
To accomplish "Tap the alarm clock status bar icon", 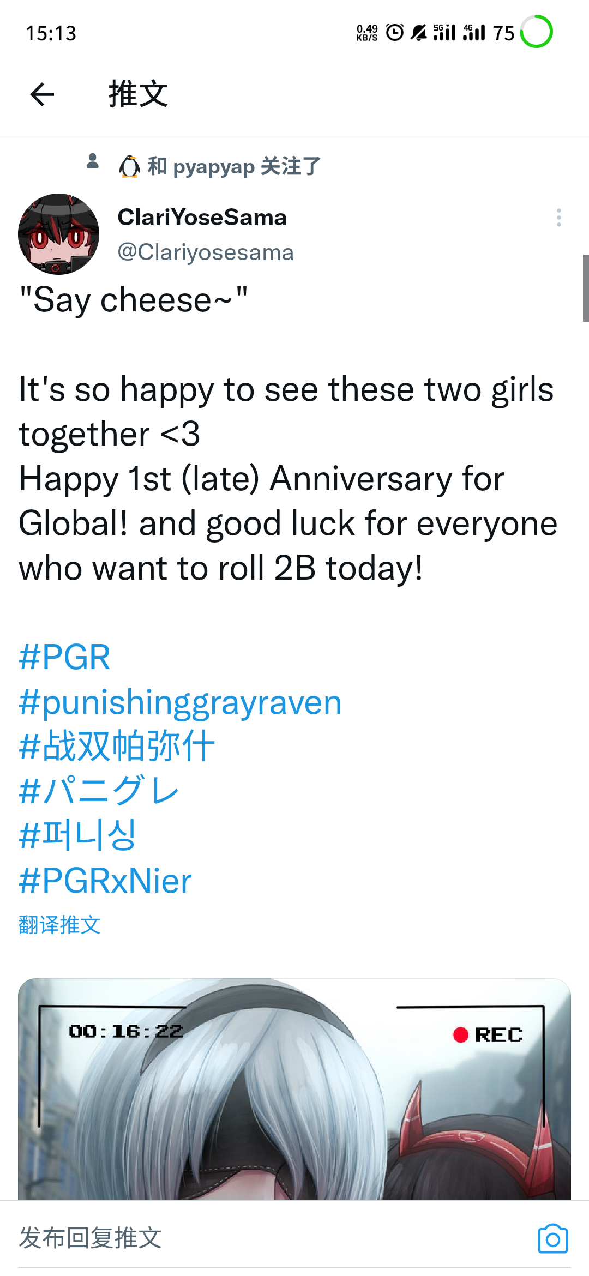I will 395,33.
